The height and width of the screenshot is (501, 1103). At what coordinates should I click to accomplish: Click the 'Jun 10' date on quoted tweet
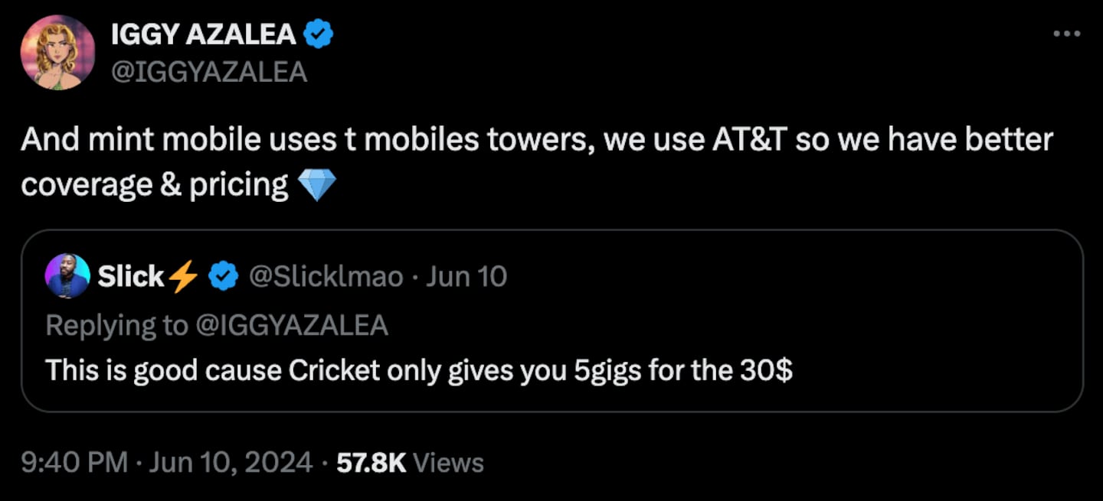click(466, 276)
